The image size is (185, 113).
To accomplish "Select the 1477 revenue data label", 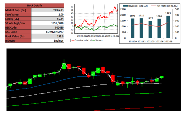I will (150, 18).
